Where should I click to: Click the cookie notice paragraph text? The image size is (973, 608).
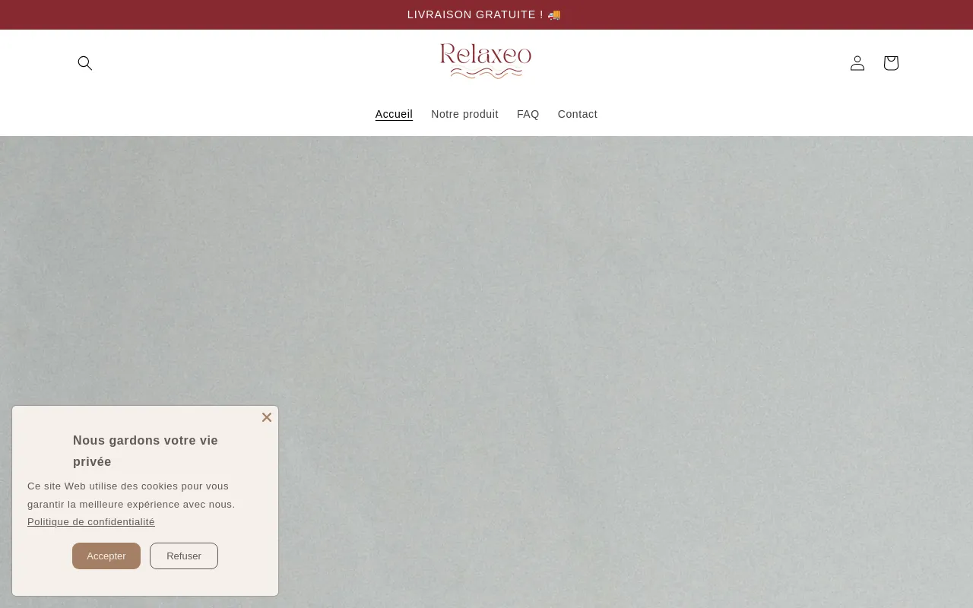[x=131, y=495]
